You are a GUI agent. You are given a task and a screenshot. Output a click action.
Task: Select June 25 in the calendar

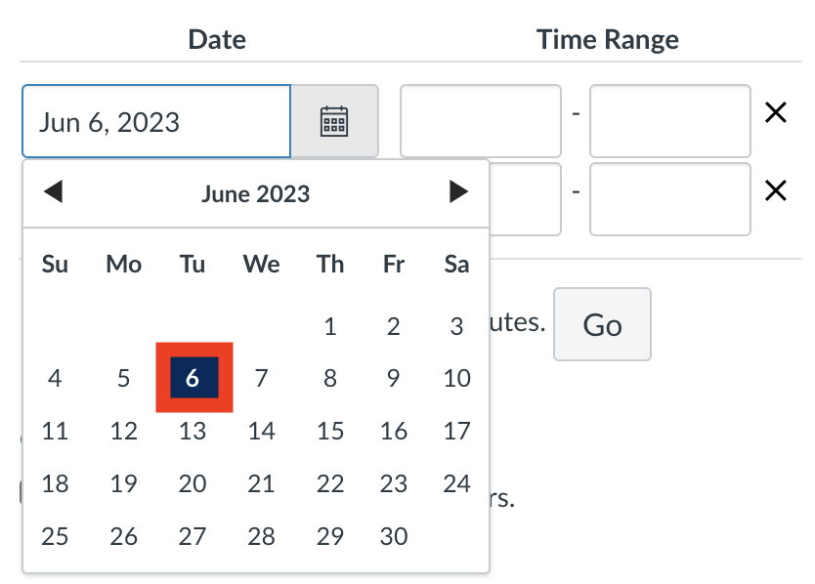coord(55,536)
